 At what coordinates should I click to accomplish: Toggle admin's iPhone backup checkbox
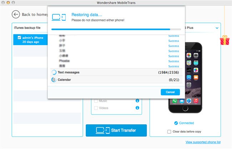pos(19,38)
